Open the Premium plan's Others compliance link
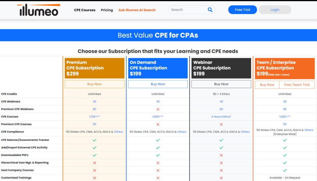This screenshot has height=181, width=317. [118, 132]
